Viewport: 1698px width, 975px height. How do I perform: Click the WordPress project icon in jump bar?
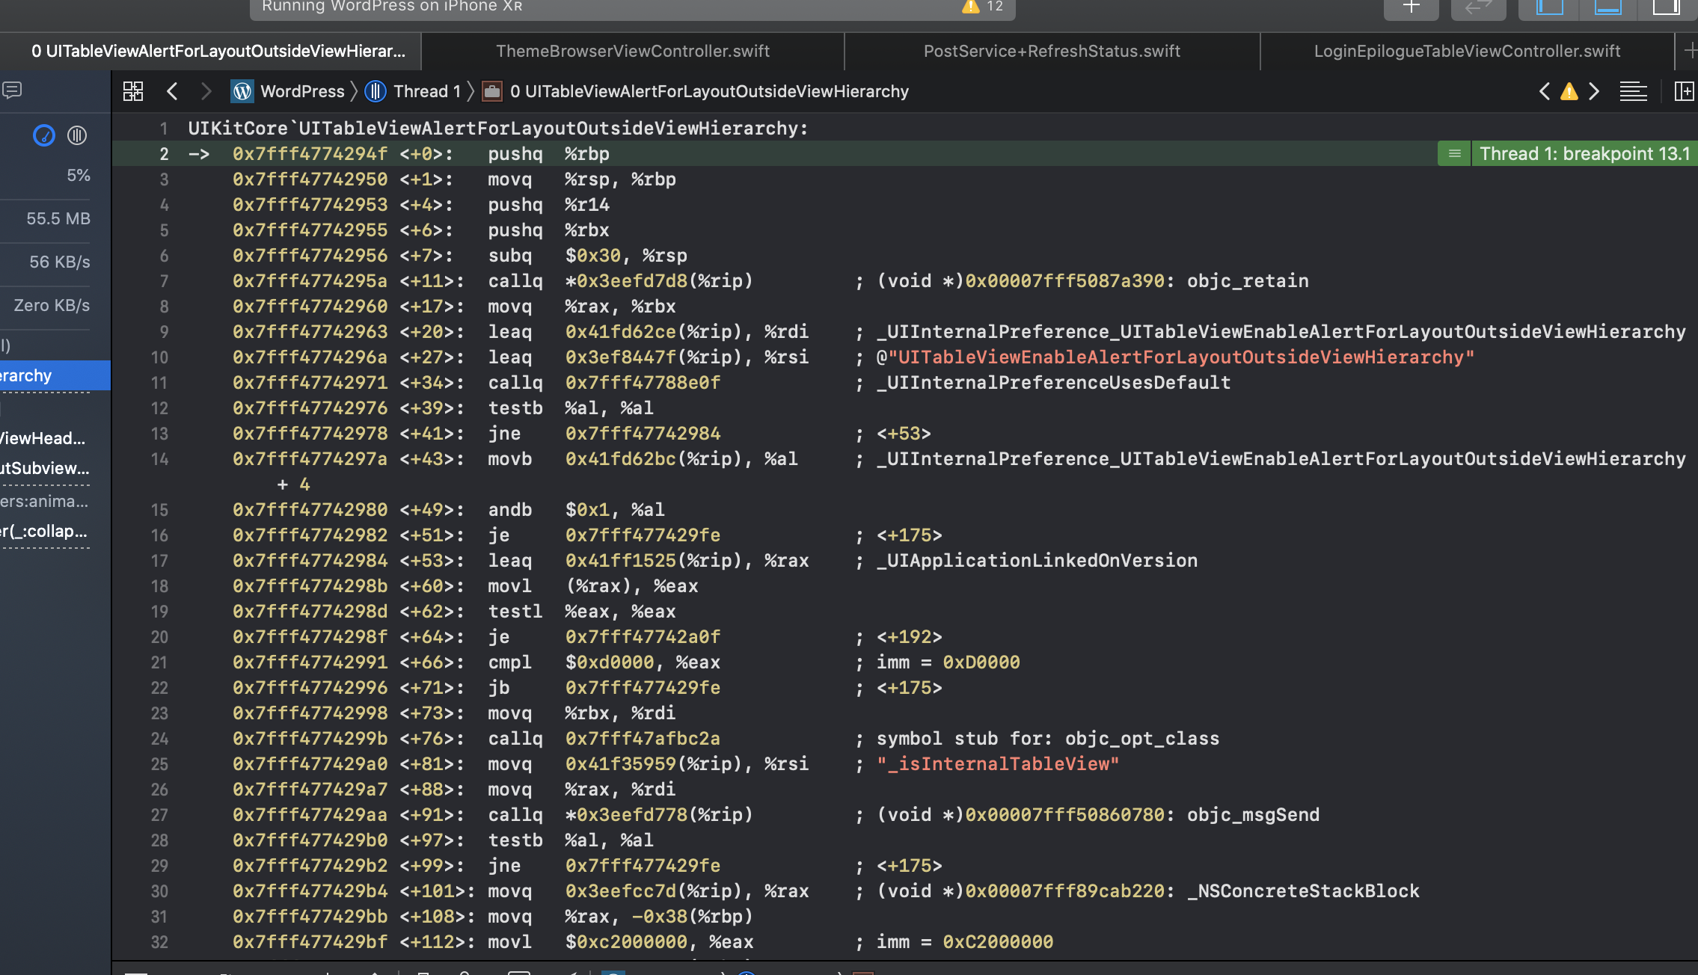242,90
